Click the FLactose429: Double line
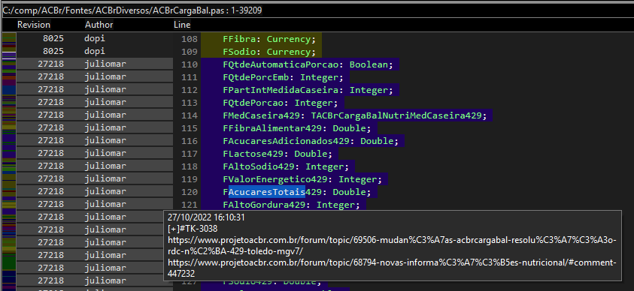This screenshot has width=634, height=291. tap(278, 154)
